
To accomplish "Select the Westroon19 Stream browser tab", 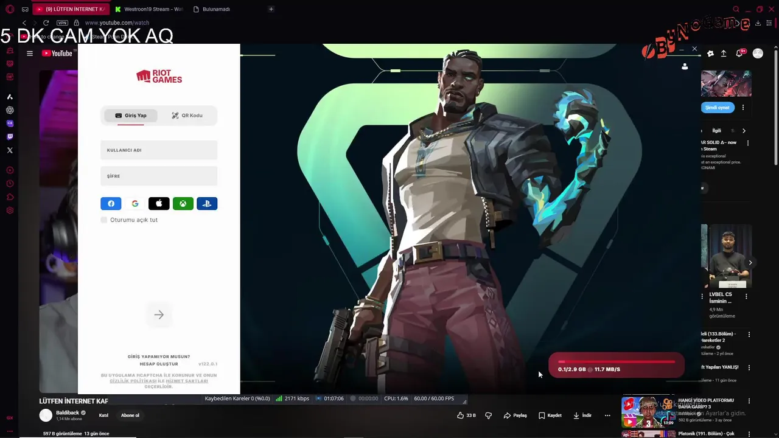I will (x=149, y=9).
